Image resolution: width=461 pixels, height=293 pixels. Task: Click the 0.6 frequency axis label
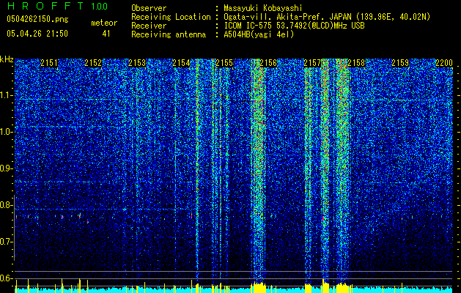7,278
